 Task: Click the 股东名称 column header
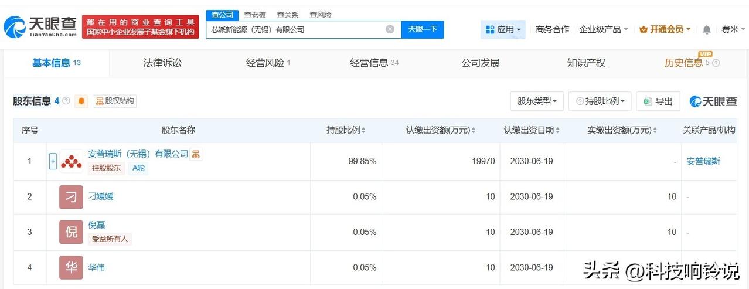click(178, 130)
